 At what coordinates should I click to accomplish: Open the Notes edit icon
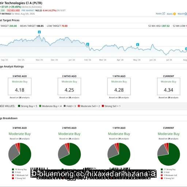(164, 14)
